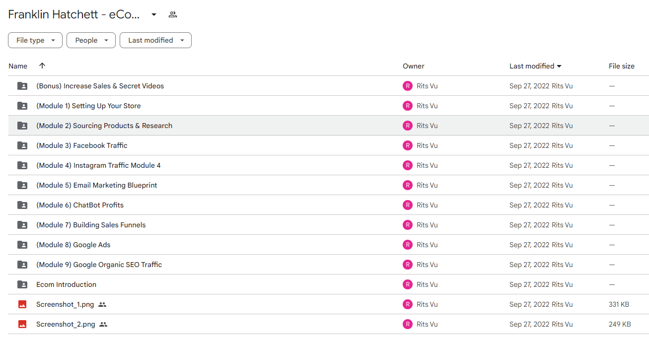Click the shared icon next to Screenshot_1.png
The height and width of the screenshot is (342, 649).
click(102, 304)
